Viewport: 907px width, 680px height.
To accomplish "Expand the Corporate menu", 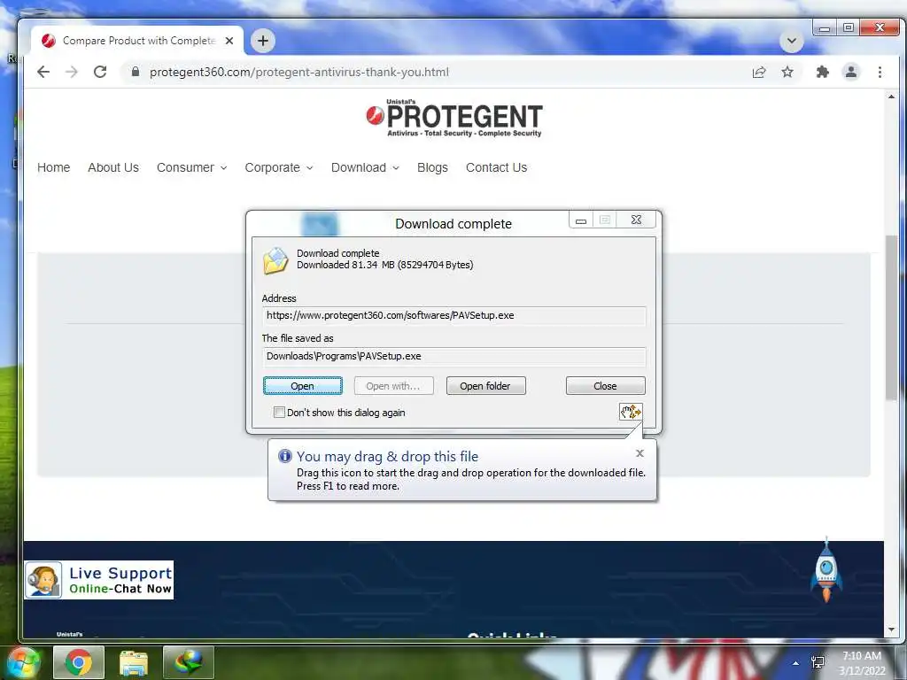I will [x=279, y=167].
